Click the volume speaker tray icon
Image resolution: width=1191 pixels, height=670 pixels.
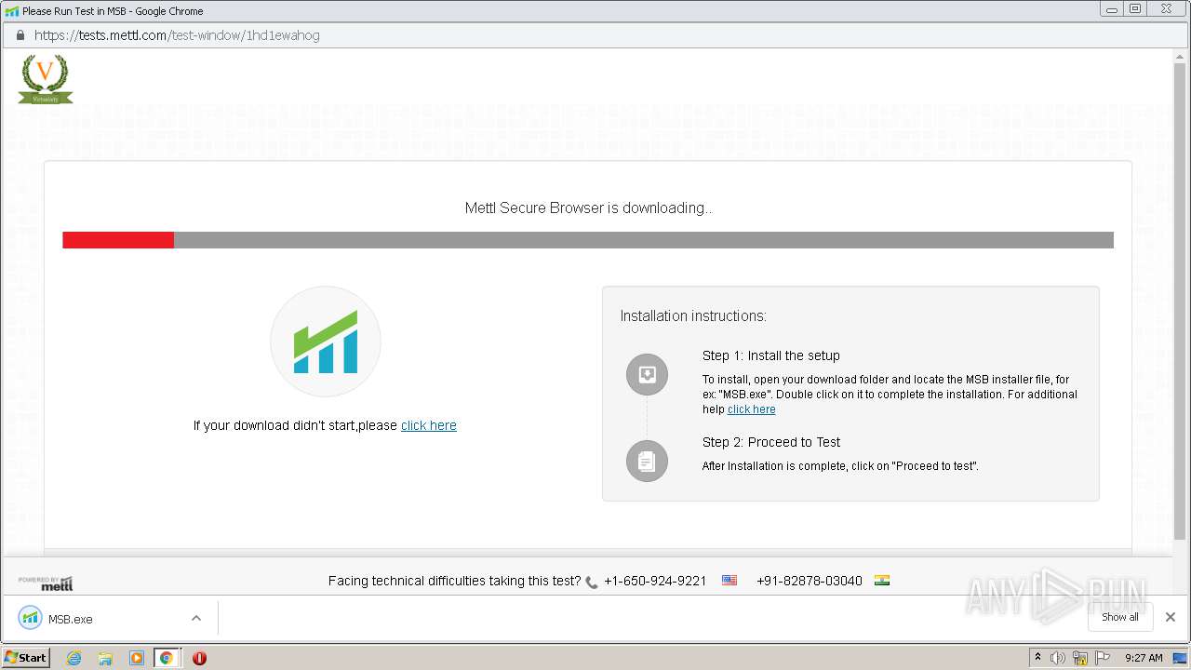(x=1057, y=658)
